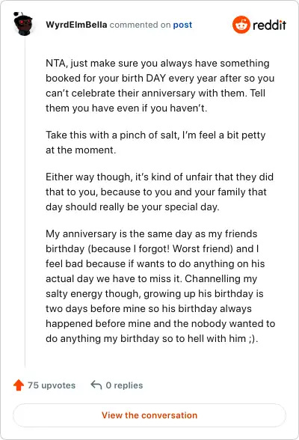Click the "reddit" wordmark text

point(269,25)
